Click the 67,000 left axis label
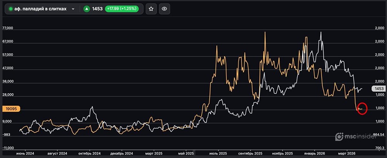 [x=8, y=42]
